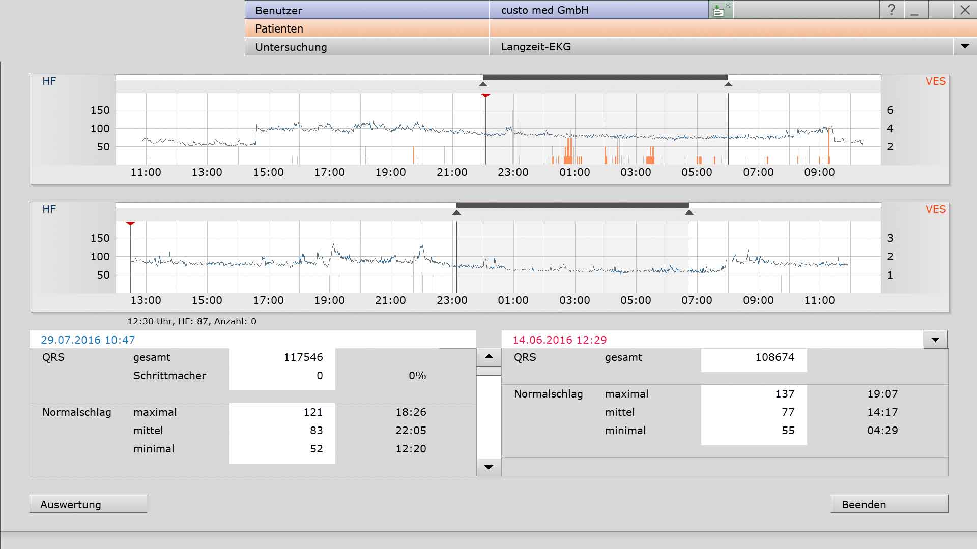Click the maximal heart rate value 137
The image size is (977, 549).
(x=785, y=394)
